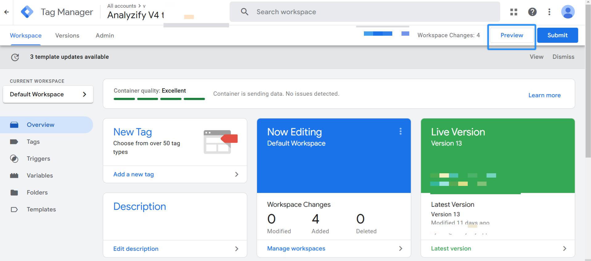
Task: Click the Add a new tag chevron
Action: pyautogui.click(x=237, y=174)
